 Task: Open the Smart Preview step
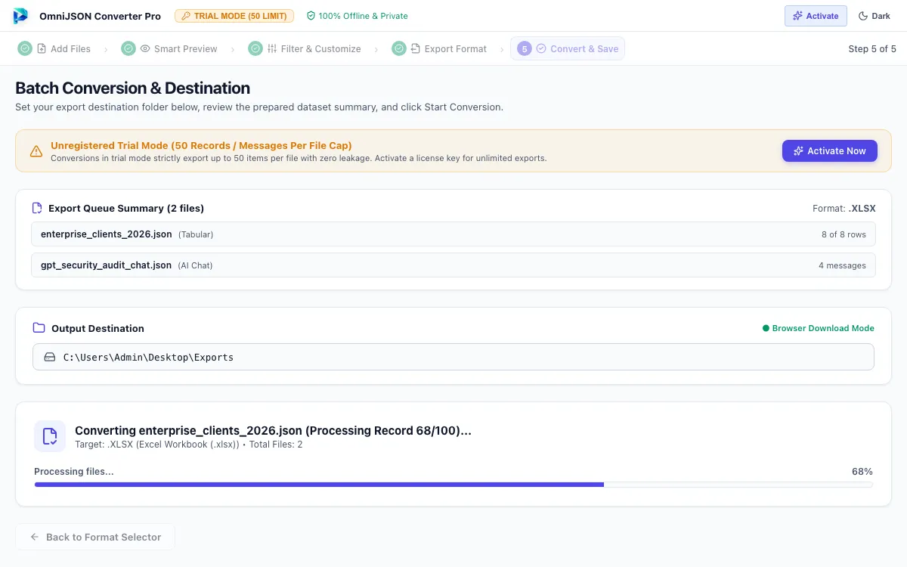178,48
